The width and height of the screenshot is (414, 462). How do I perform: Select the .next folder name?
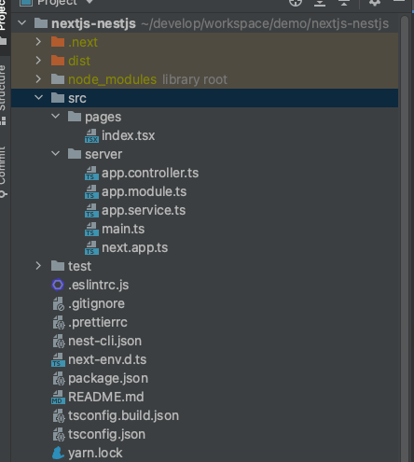[x=83, y=42]
